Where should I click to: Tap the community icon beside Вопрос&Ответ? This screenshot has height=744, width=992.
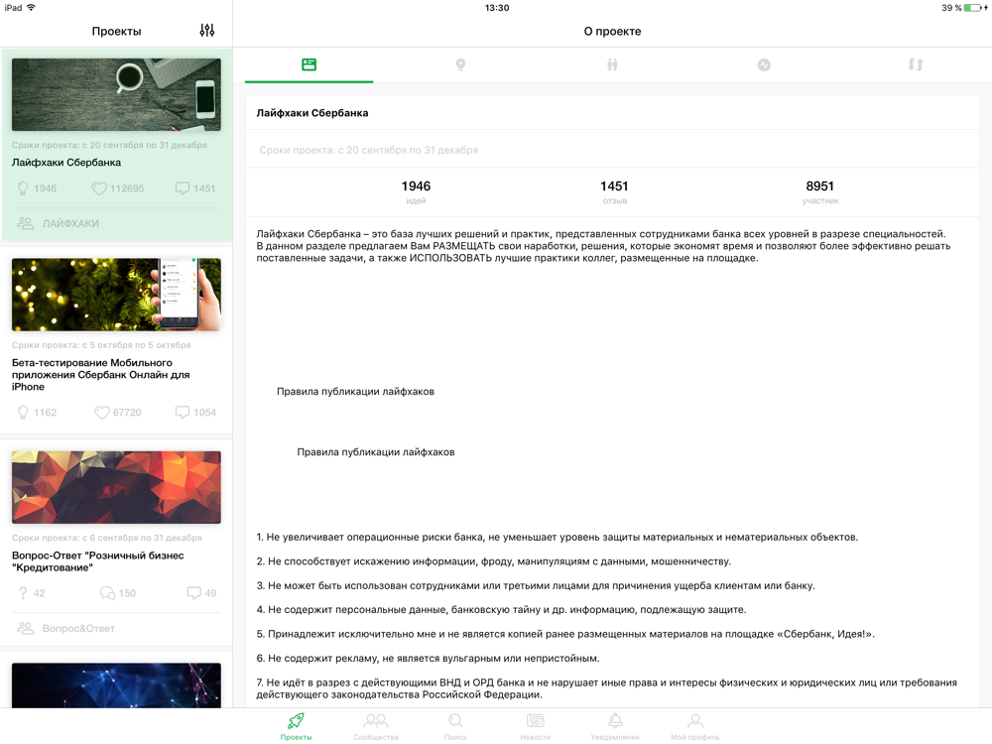point(26,628)
